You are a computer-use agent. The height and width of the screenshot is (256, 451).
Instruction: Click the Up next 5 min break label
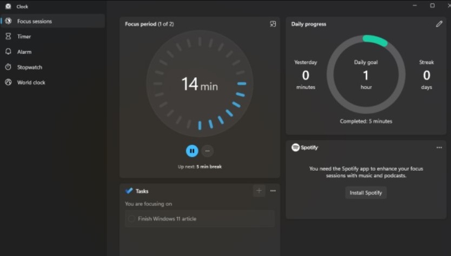coord(200,167)
